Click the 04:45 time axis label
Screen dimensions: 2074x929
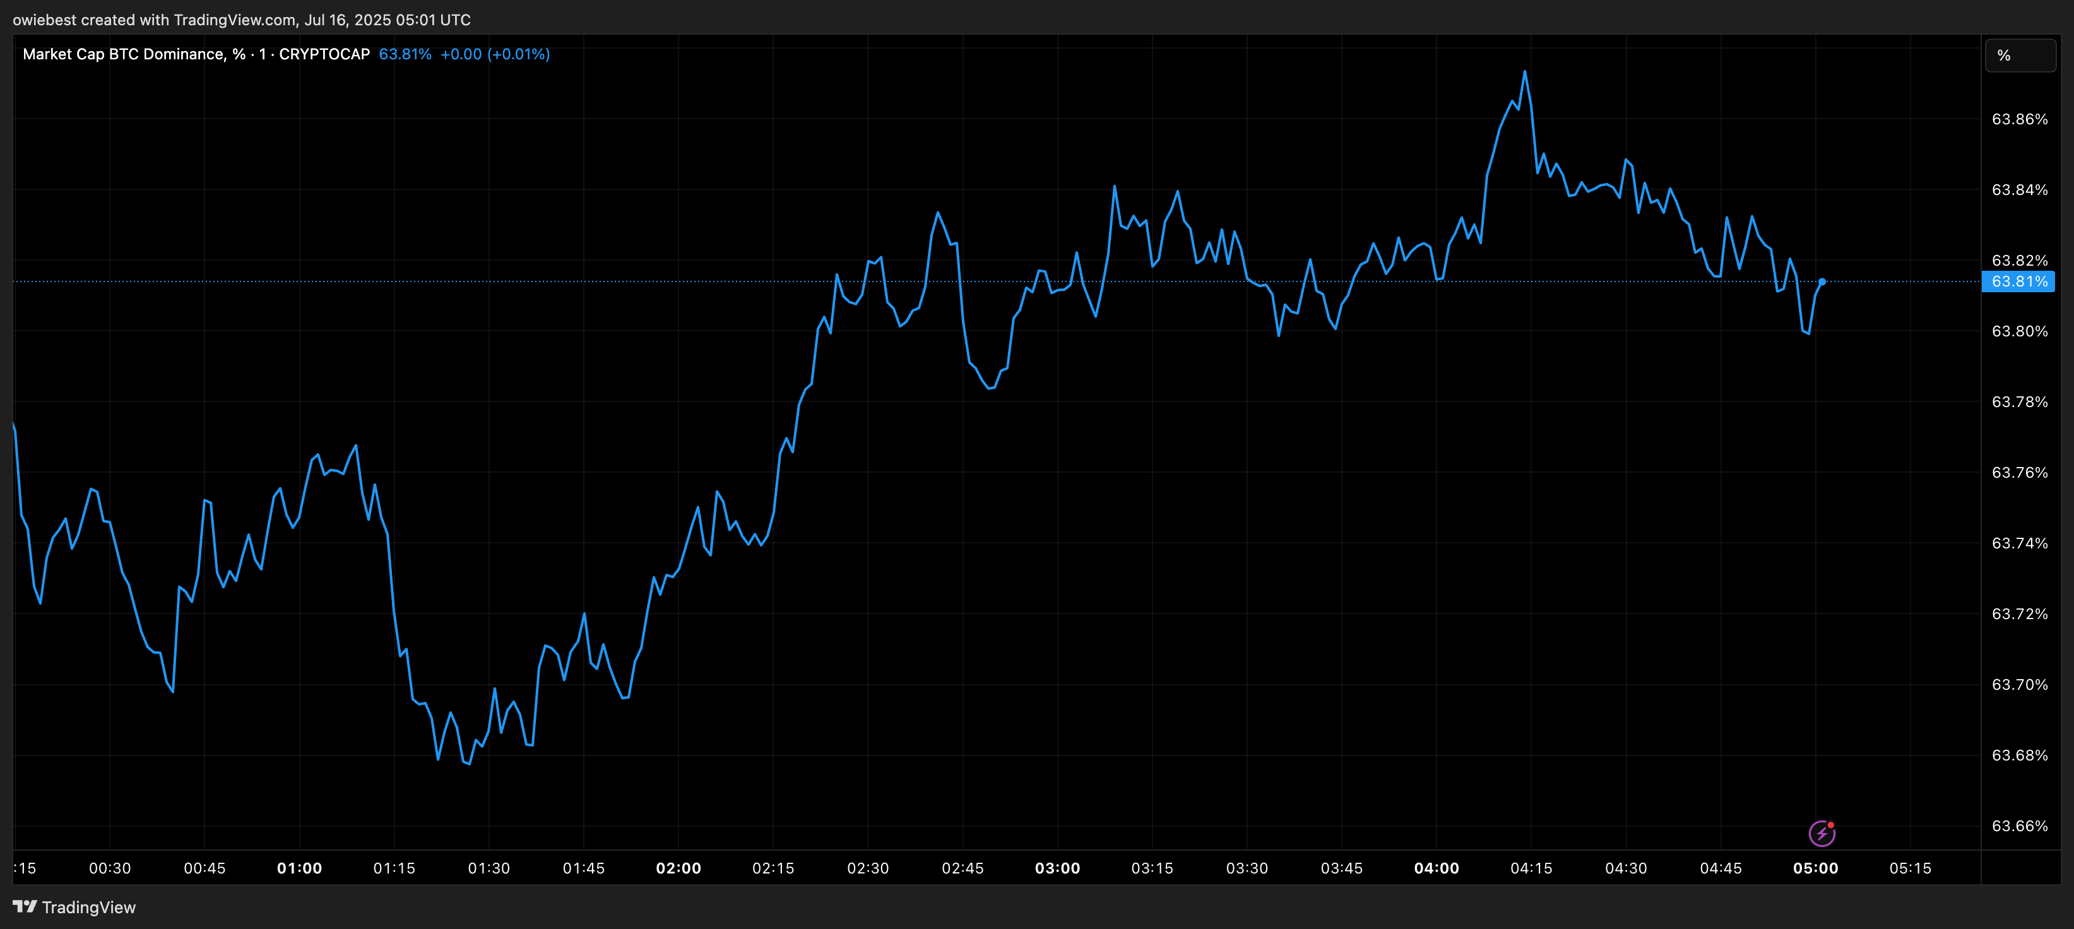click(1721, 868)
